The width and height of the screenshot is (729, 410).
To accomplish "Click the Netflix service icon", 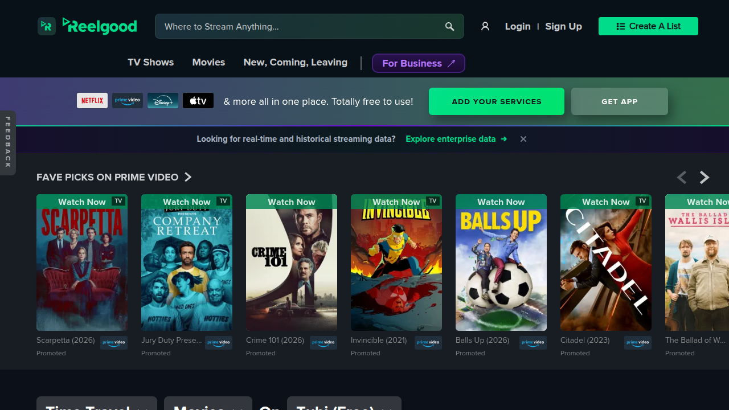I will (x=92, y=101).
